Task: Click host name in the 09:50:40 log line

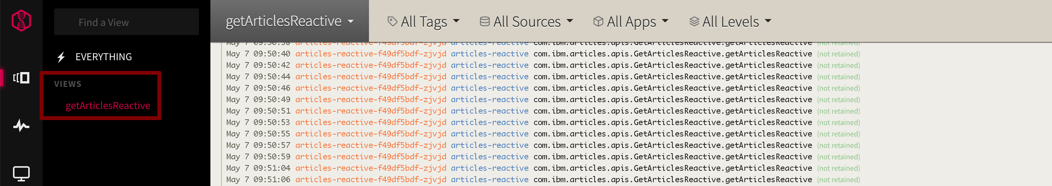Action: [371, 54]
